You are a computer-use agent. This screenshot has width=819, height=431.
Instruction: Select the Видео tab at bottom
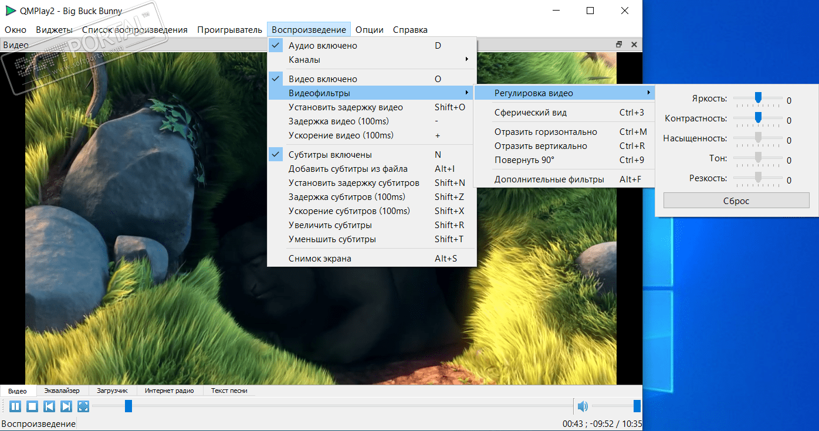[x=18, y=391]
